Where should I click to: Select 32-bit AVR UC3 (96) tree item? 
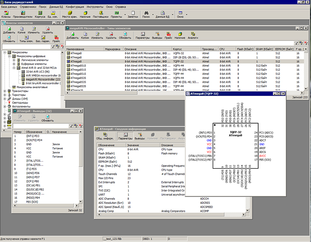[x=38, y=72]
